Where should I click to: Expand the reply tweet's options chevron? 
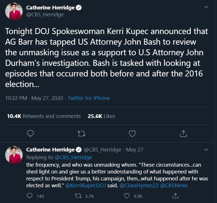tap(206, 149)
